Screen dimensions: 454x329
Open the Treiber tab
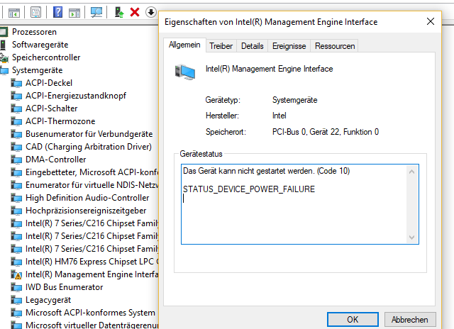(x=221, y=46)
